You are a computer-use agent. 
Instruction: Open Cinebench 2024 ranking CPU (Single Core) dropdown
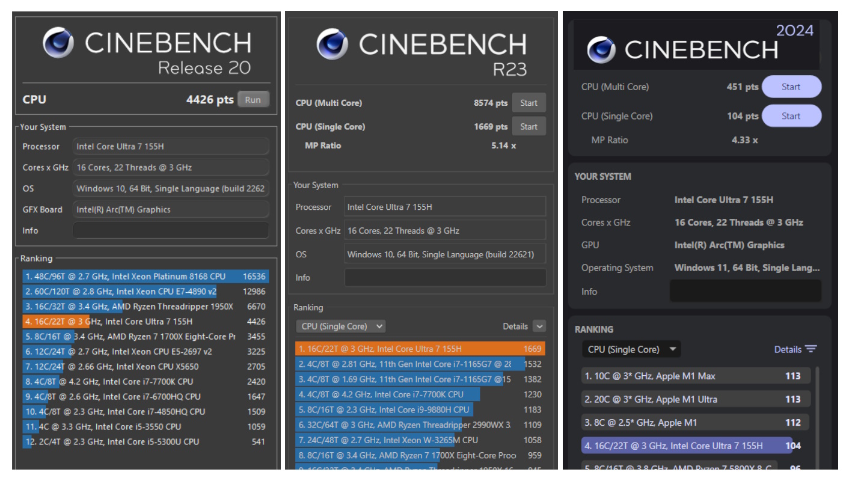coord(631,349)
